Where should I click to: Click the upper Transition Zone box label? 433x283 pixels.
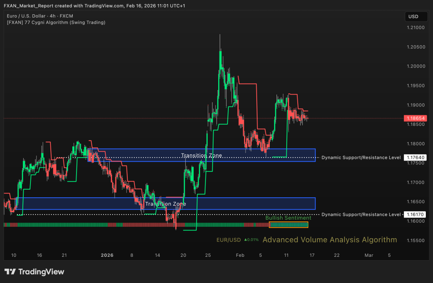coord(201,155)
